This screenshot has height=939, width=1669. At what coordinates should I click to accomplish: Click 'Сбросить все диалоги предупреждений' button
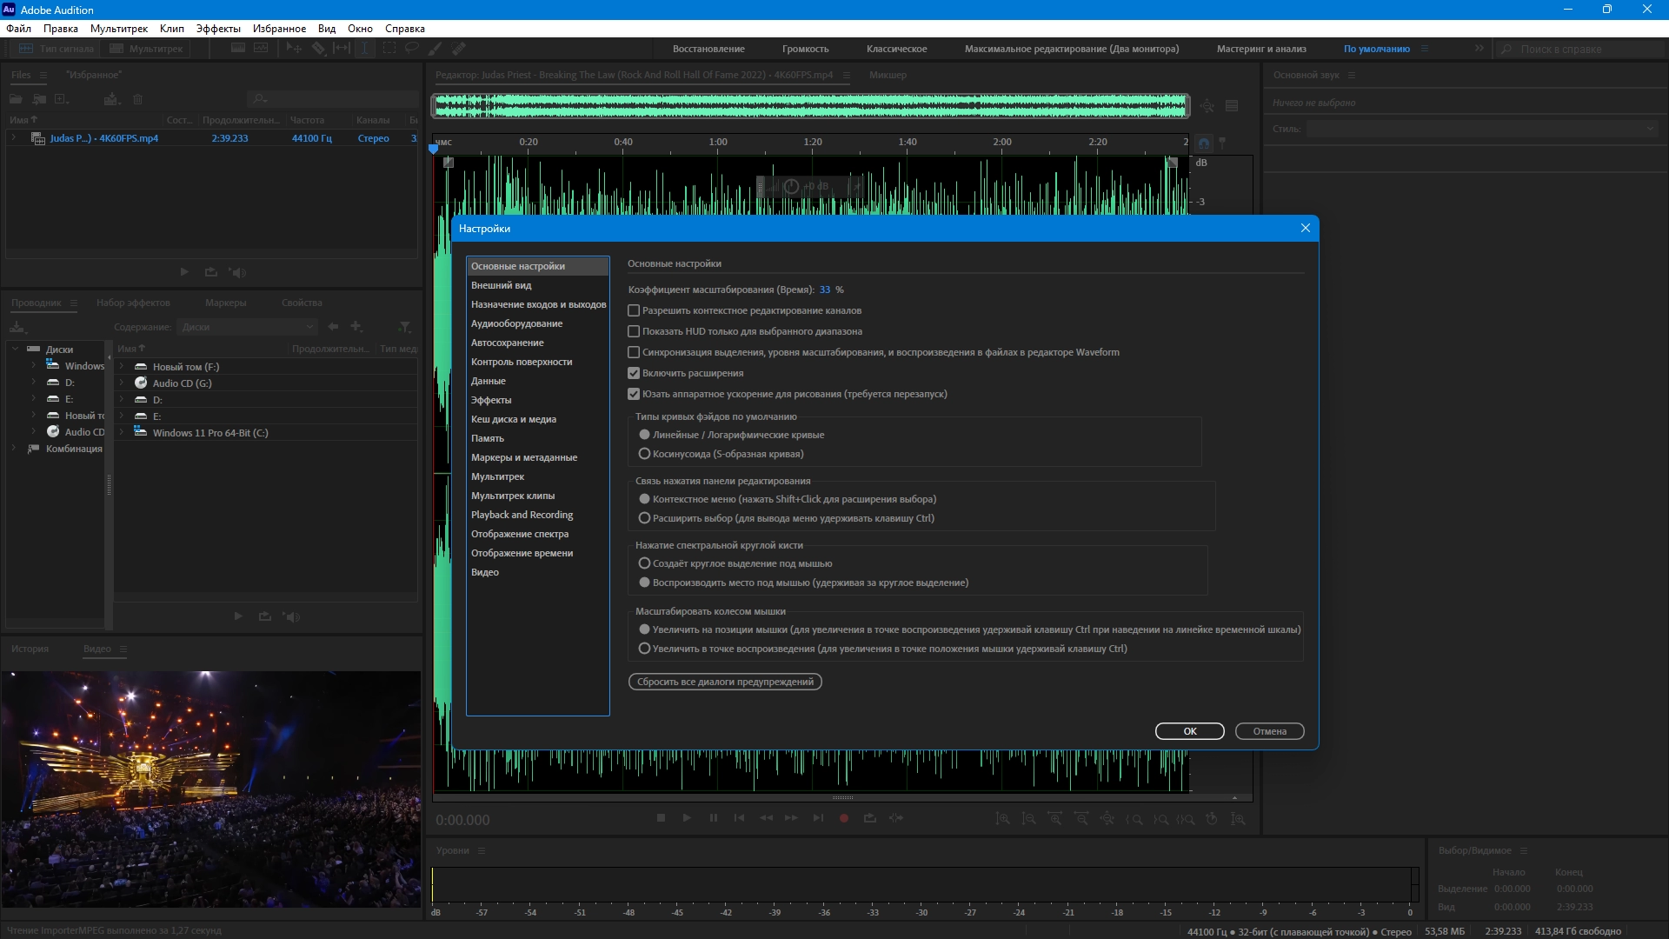tap(725, 682)
